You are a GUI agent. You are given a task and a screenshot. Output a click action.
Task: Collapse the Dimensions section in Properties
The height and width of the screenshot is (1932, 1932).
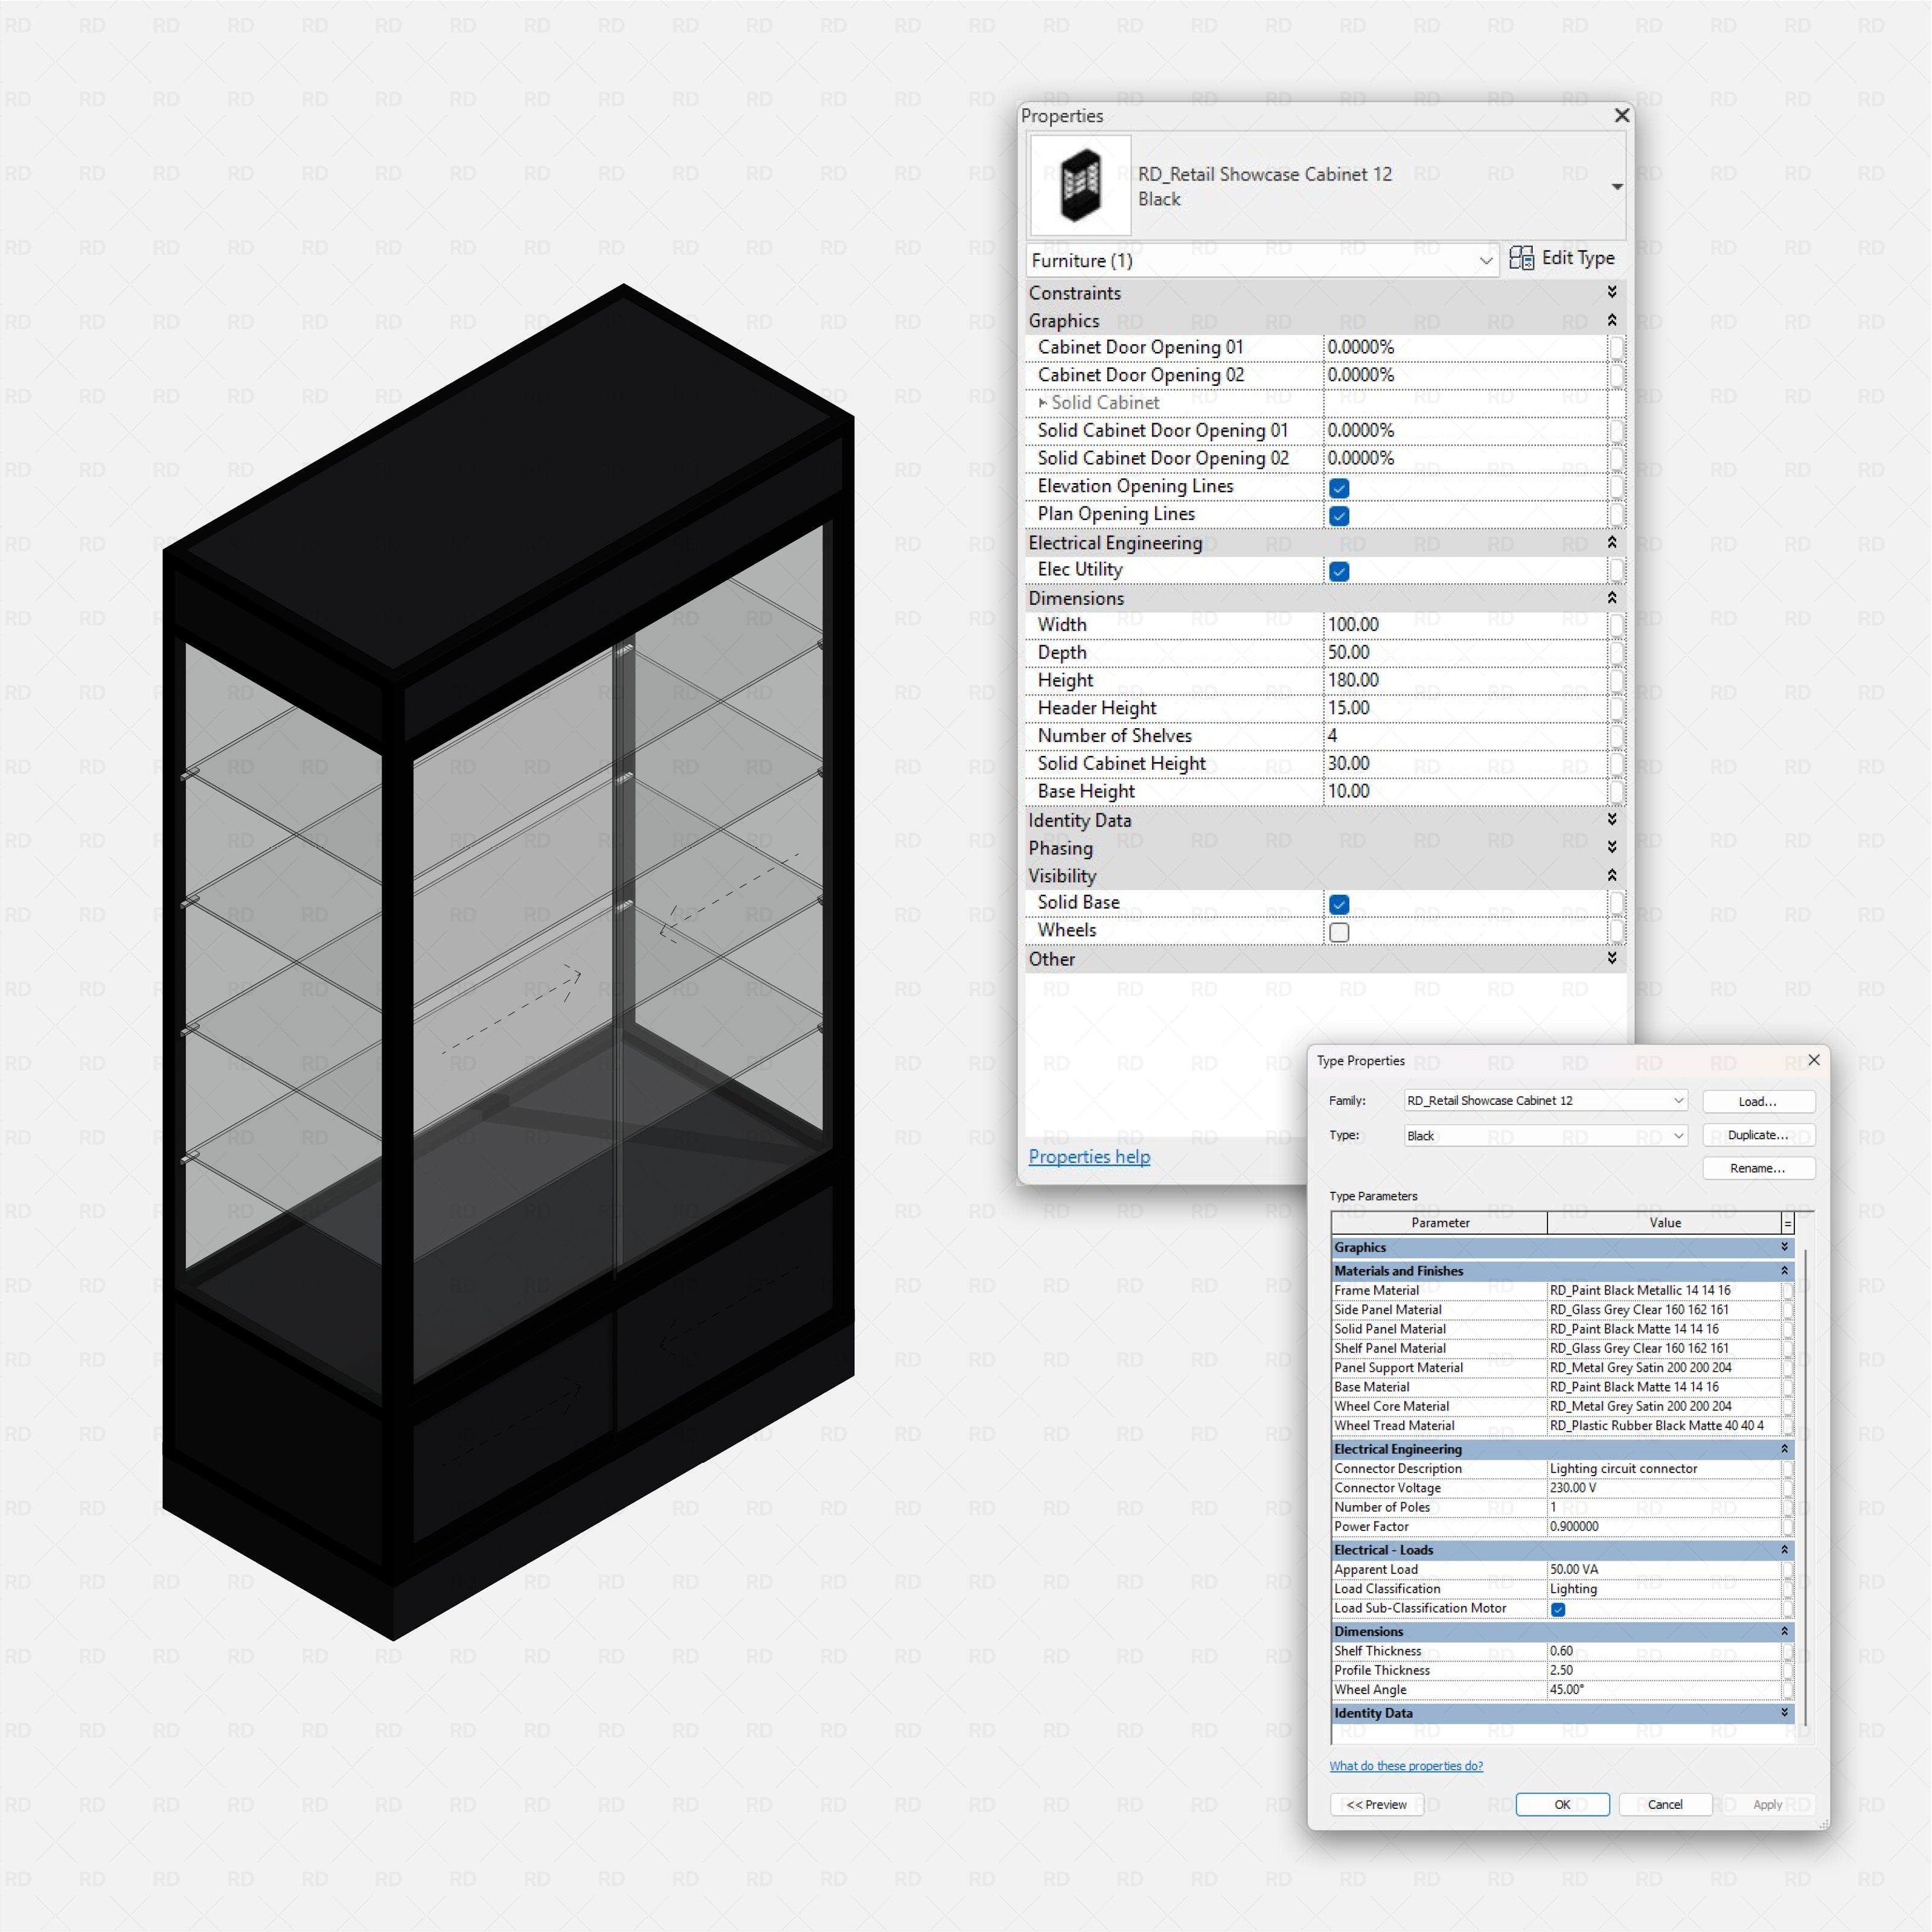(x=1612, y=597)
